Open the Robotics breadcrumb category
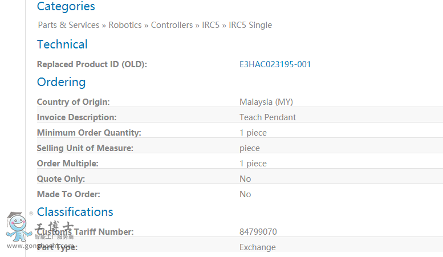The width and height of the screenshot is (443, 257). (125, 25)
